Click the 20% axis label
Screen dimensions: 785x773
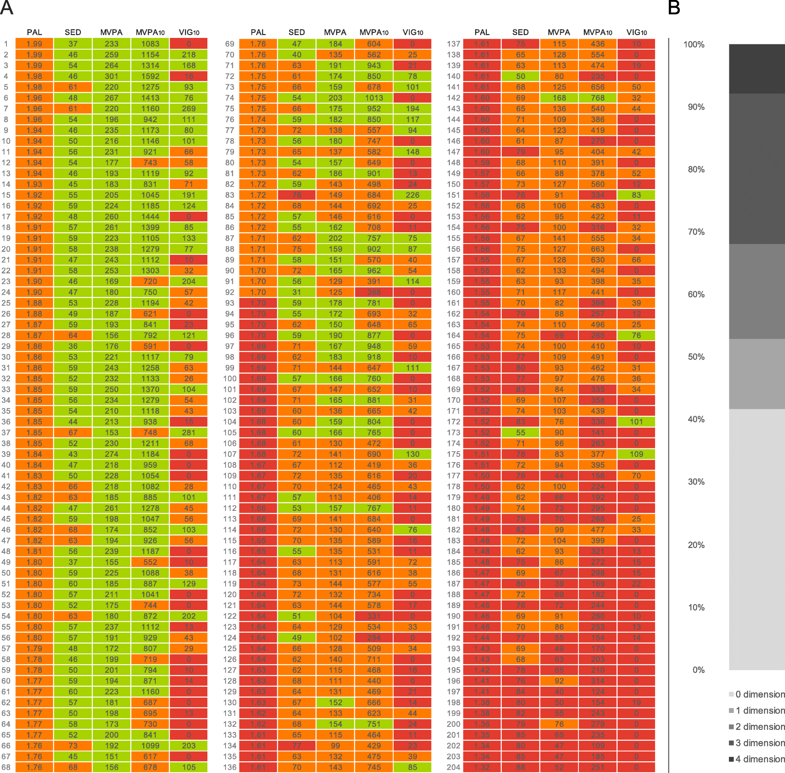click(696, 545)
